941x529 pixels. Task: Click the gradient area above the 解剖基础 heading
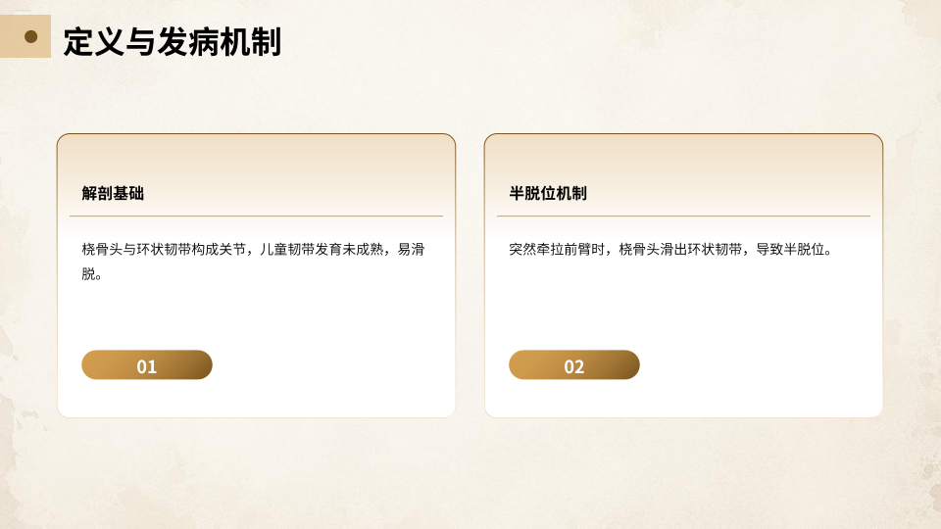click(x=256, y=157)
